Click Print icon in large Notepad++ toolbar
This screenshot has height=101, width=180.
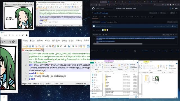[x=43, y=46]
